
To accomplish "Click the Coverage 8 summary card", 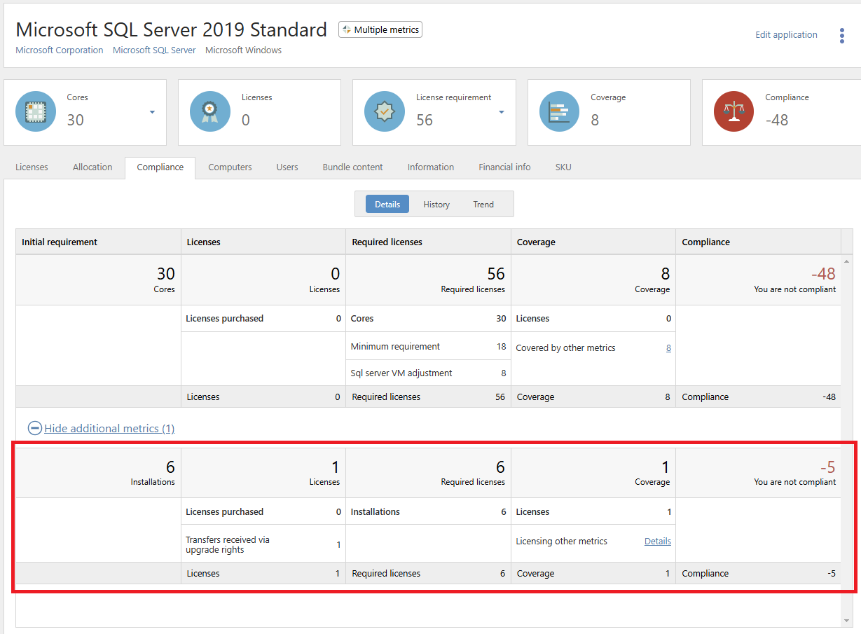I will pos(609,112).
